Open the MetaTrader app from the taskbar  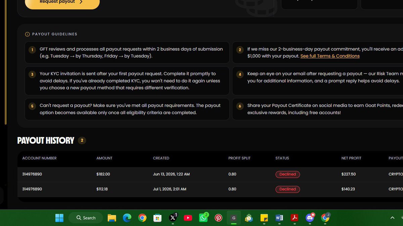click(249, 218)
